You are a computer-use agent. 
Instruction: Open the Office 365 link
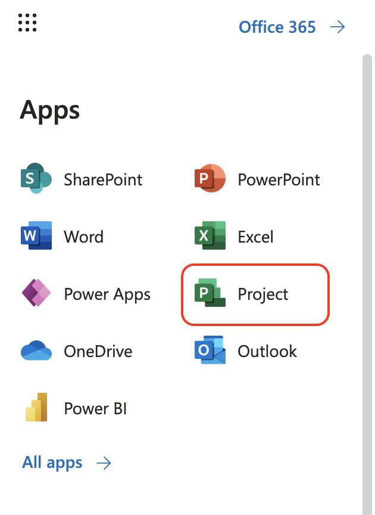(277, 27)
